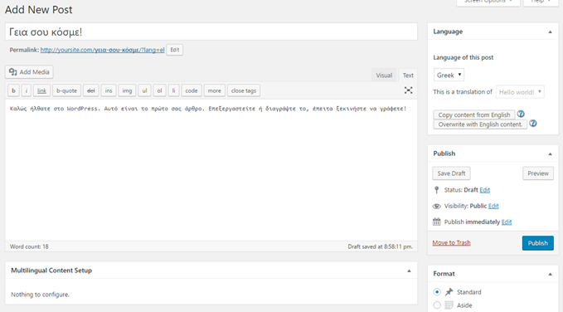Click the Nothing to configure text
563x312 pixels.
pos(40,295)
